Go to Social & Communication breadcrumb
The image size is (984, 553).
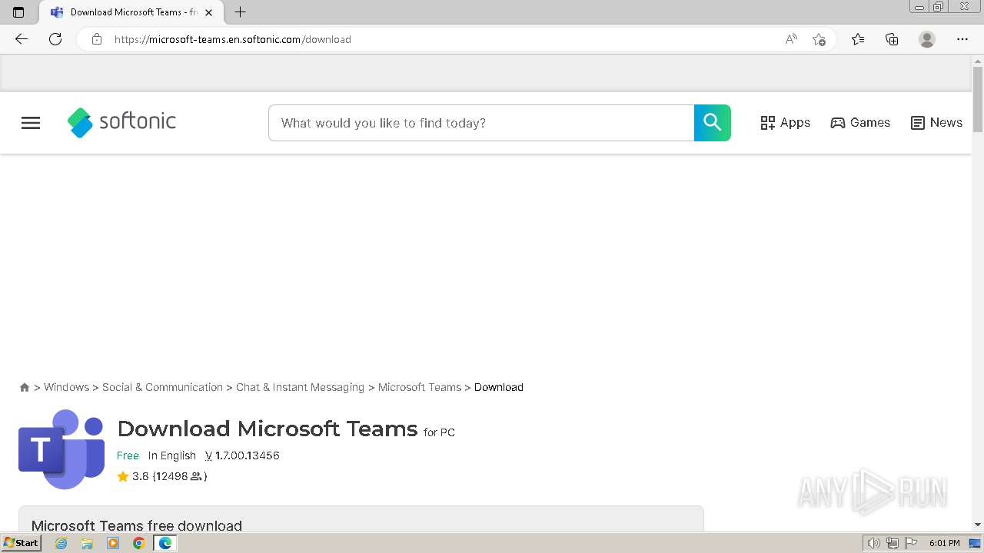coord(162,387)
